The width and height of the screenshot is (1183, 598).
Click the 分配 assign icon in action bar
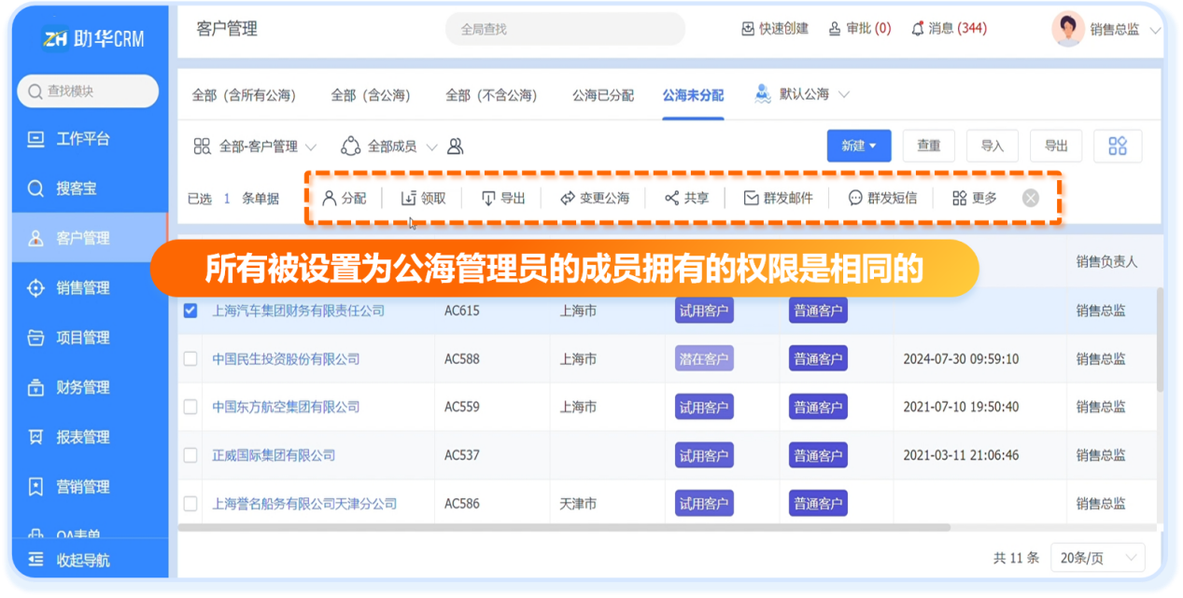pos(329,198)
